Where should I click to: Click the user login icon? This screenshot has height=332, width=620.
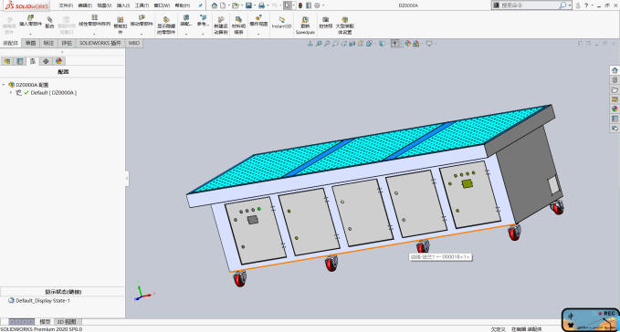(x=578, y=5)
